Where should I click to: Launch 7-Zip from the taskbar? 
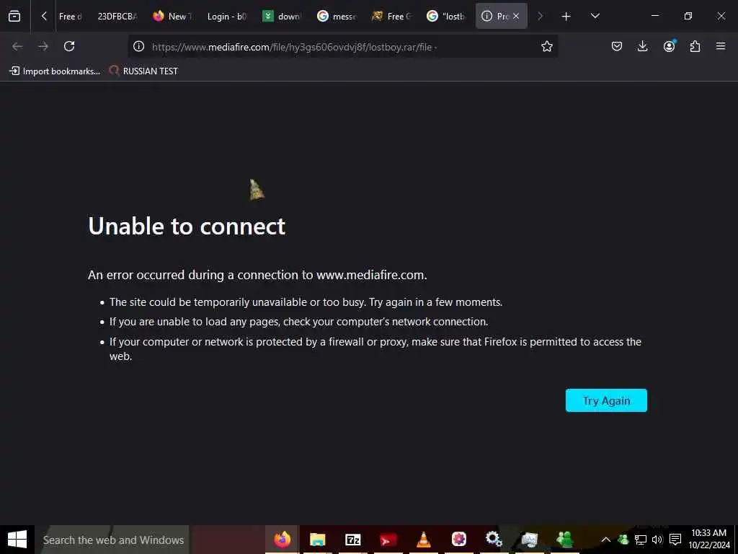point(353,540)
